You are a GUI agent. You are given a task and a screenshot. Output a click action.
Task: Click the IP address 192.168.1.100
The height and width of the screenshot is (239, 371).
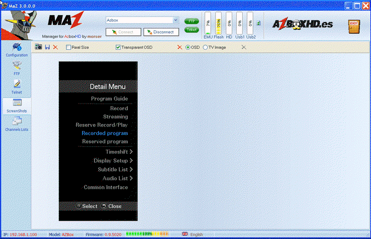(23, 235)
